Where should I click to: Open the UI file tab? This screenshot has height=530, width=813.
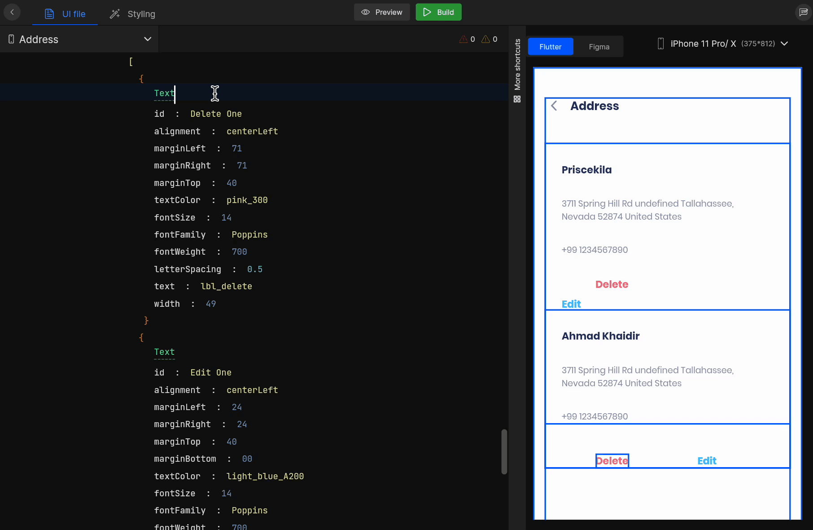pos(65,14)
